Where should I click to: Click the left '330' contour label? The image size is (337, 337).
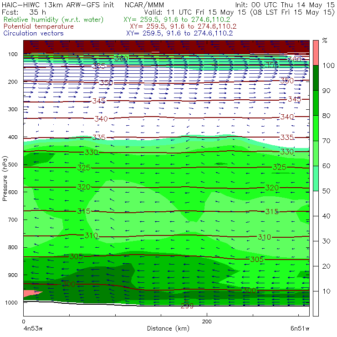coord(92,153)
